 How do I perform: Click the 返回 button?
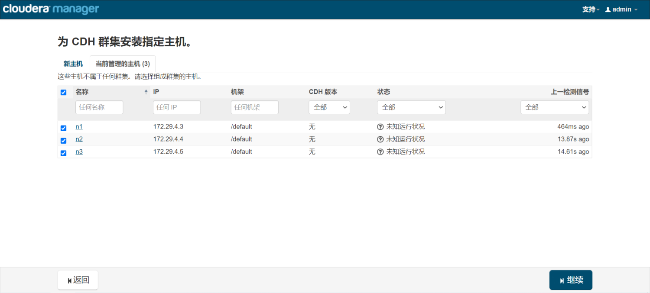click(x=78, y=280)
